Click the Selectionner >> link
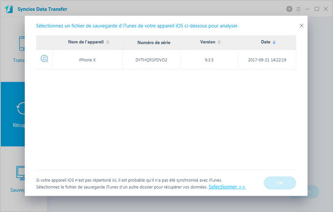333x212 pixels. pyautogui.click(x=227, y=187)
